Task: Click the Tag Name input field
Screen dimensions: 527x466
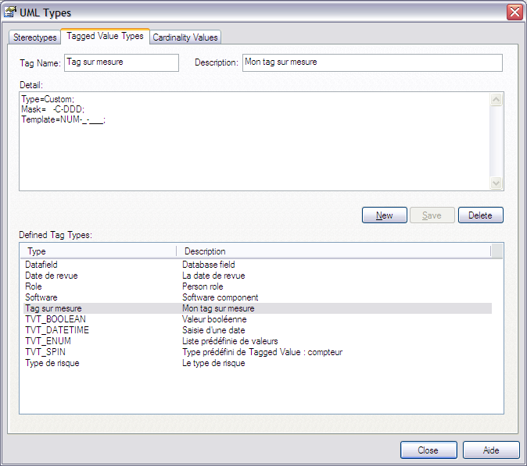Action: (x=121, y=62)
